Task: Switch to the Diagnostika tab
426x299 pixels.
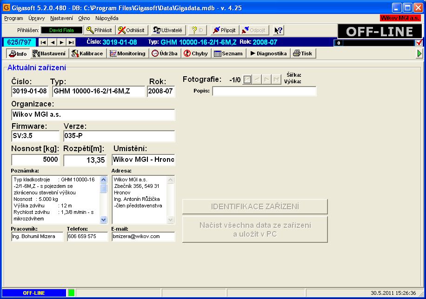Action: [x=269, y=53]
